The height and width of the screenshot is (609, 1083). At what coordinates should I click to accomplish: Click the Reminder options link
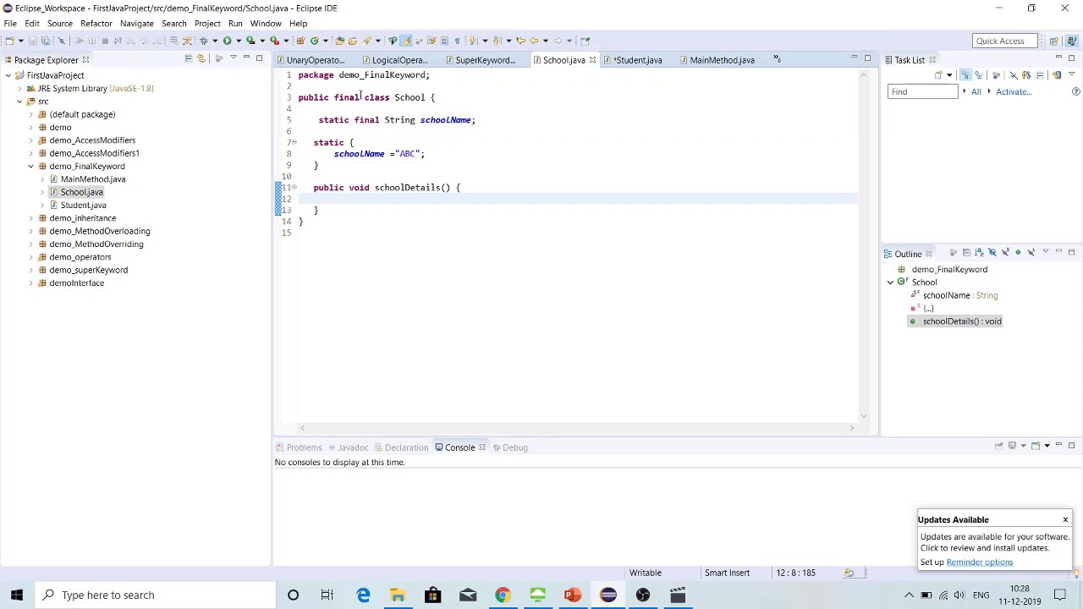[x=979, y=562]
